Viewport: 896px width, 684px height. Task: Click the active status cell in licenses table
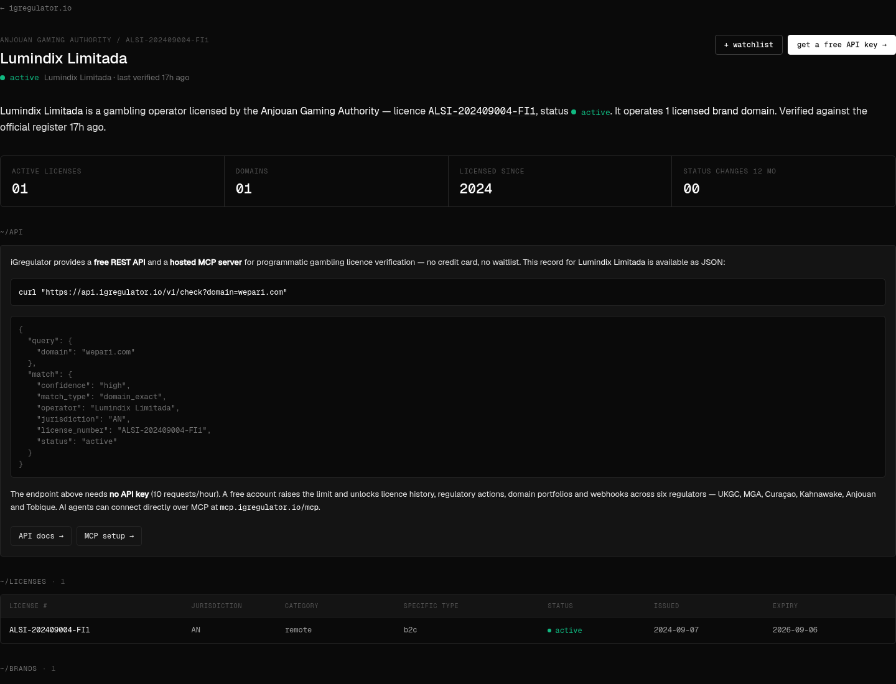pyautogui.click(x=565, y=631)
